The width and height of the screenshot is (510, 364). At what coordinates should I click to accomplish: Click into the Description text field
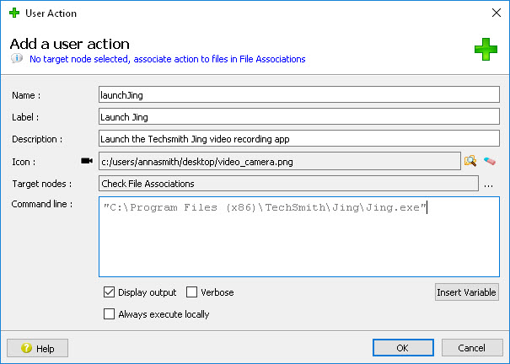coord(298,139)
